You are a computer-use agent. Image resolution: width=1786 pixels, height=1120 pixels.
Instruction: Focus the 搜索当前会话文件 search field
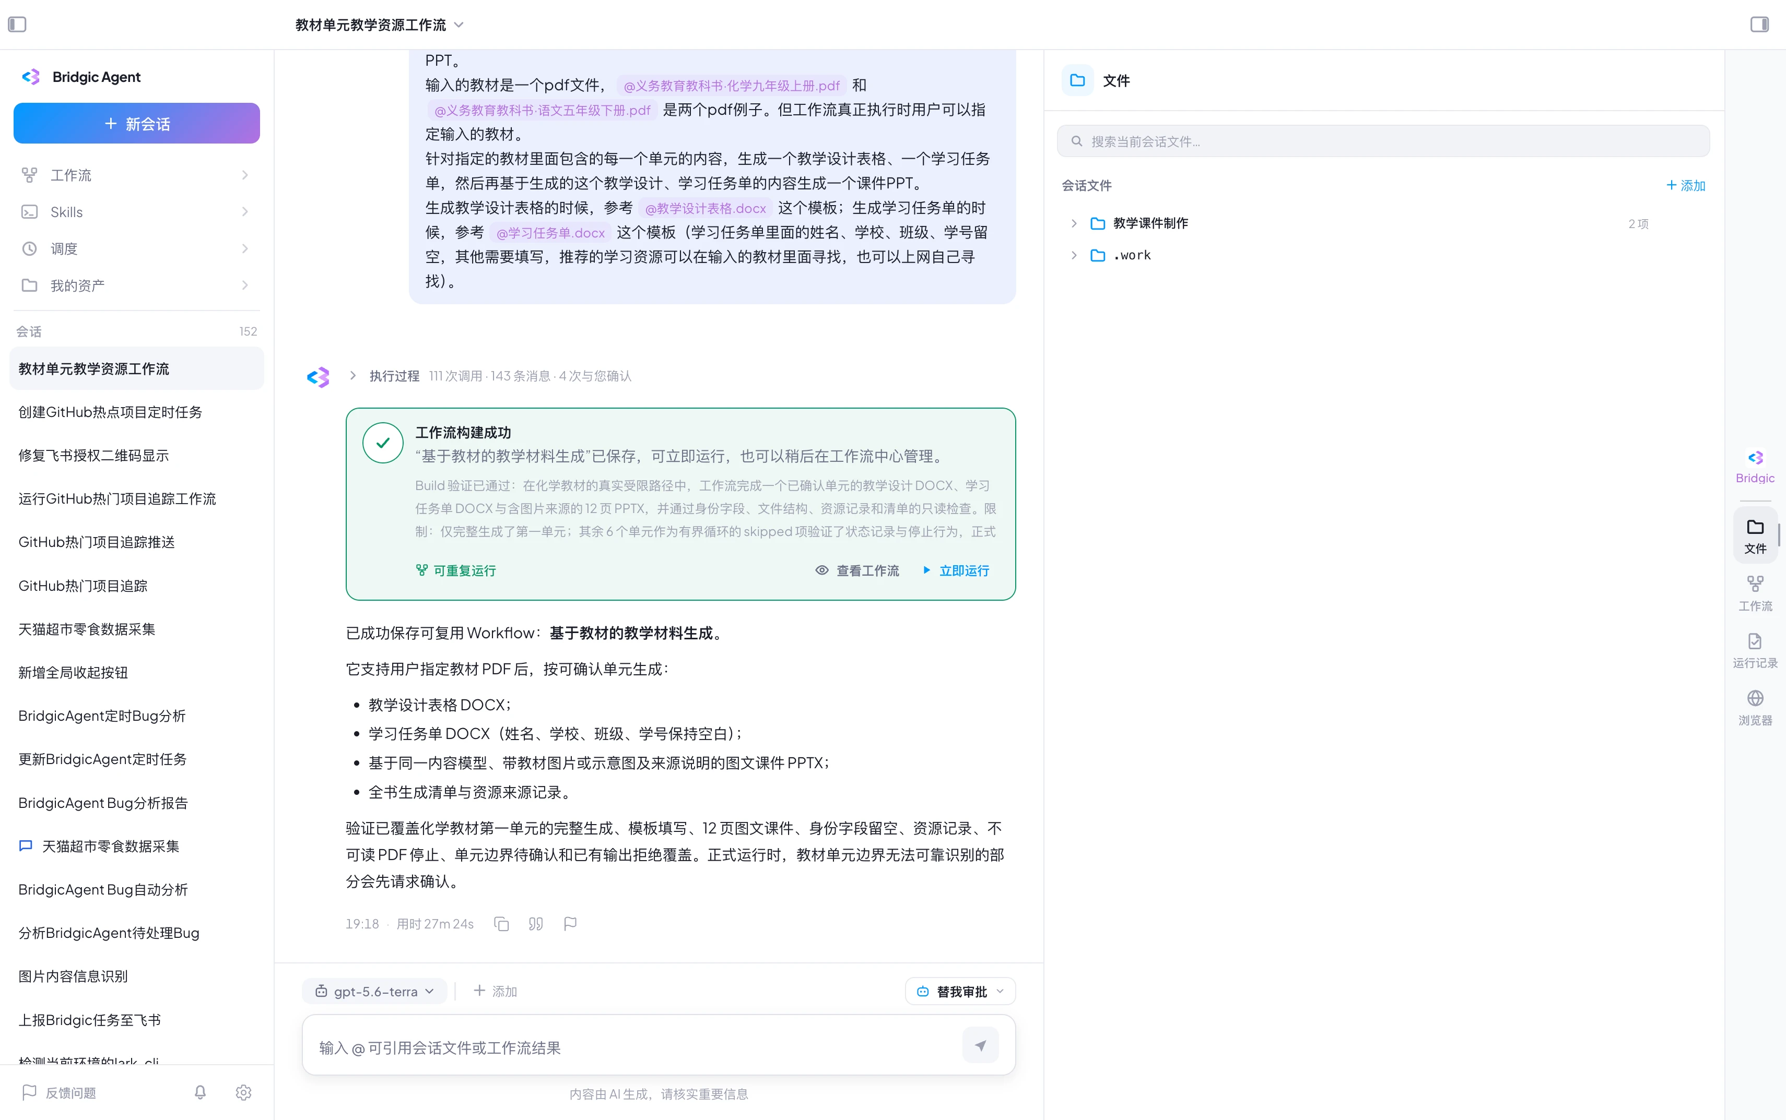click(1383, 141)
